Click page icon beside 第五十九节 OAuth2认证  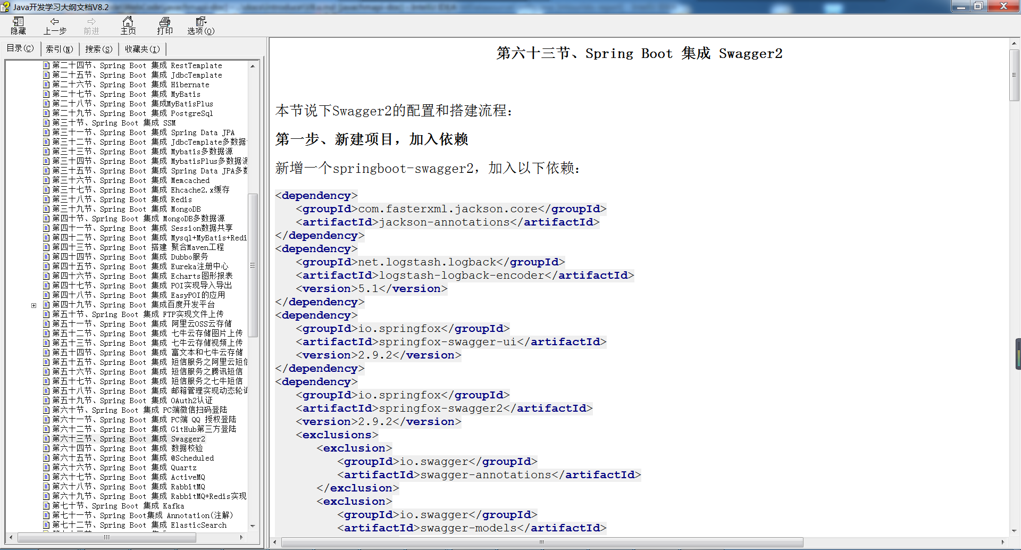[x=47, y=401]
